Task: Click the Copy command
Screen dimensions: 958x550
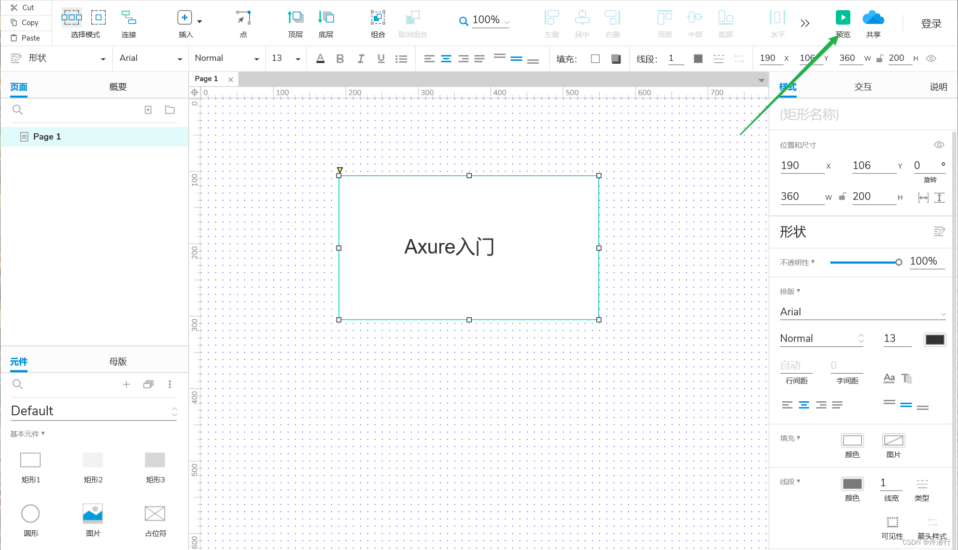Action: click(x=25, y=22)
